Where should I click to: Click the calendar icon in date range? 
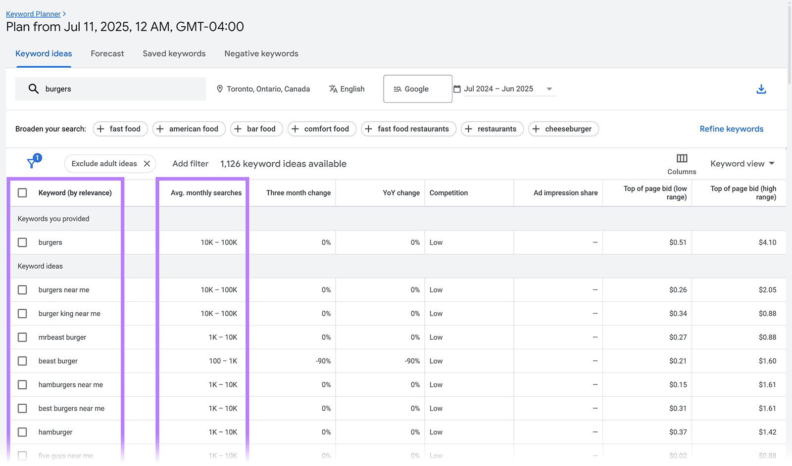tap(457, 89)
